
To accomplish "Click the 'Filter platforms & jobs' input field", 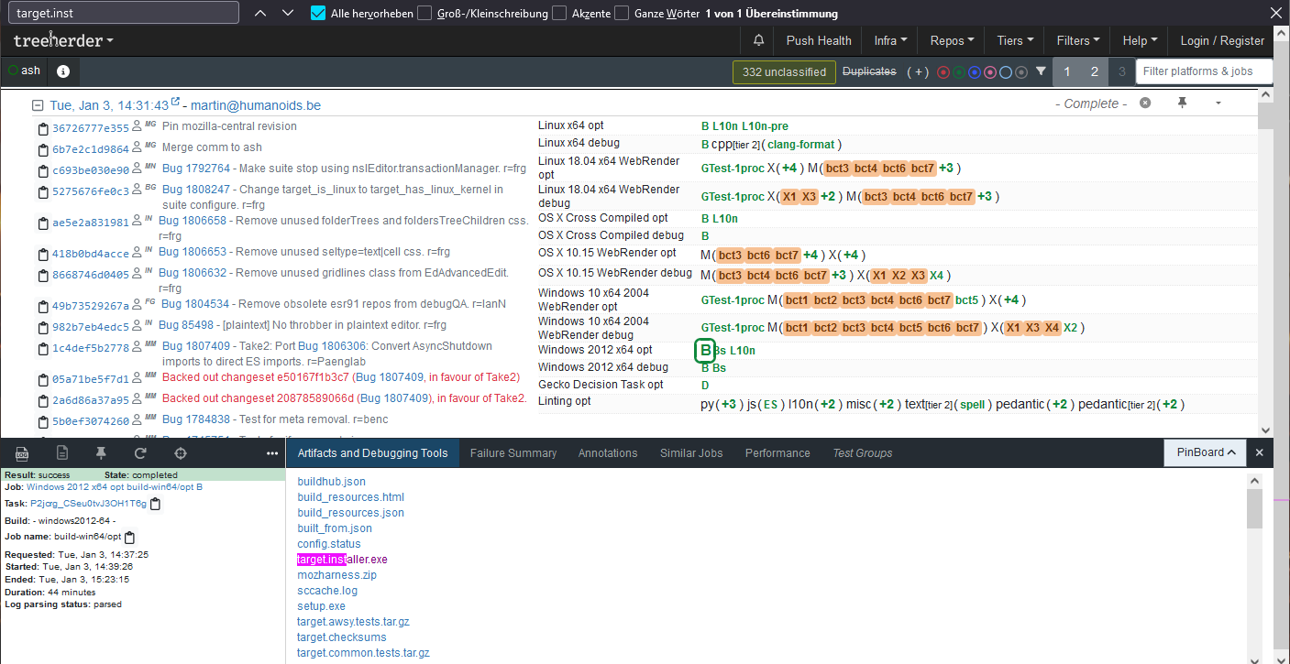I will click(x=1204, y=71).
